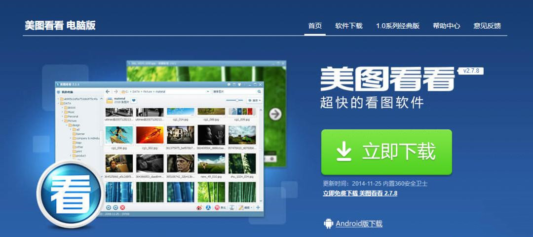Open the pencil edit dropdown
Image resolution: width=533 pixels, height=237 pixels.
click(245, 207)
